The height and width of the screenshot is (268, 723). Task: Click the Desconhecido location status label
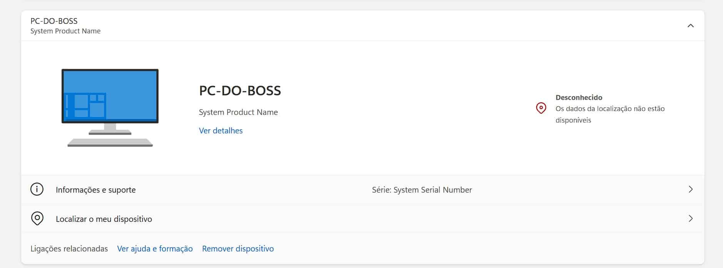click(x=579, y=98)
